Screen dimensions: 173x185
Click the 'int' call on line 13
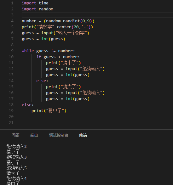(x=69, y=75)
